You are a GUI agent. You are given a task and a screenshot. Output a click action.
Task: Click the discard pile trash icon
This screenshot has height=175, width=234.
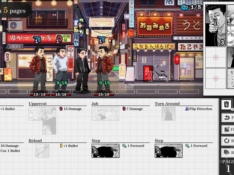227,104
